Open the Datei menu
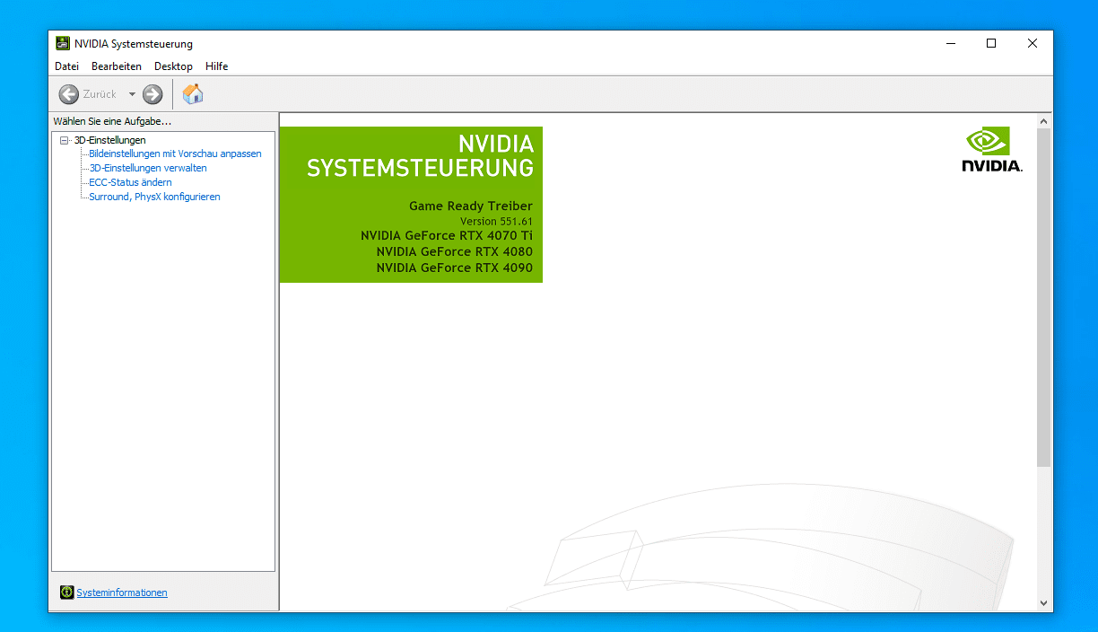The height and width of the screenshot is (632, 1098). (66, 66)
